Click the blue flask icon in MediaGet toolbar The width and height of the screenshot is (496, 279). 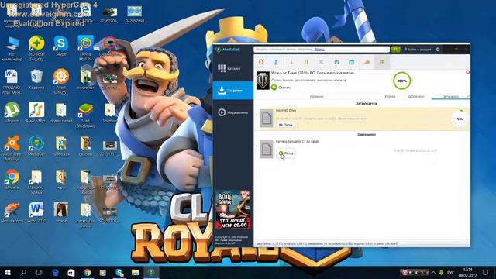coord(276,62)
